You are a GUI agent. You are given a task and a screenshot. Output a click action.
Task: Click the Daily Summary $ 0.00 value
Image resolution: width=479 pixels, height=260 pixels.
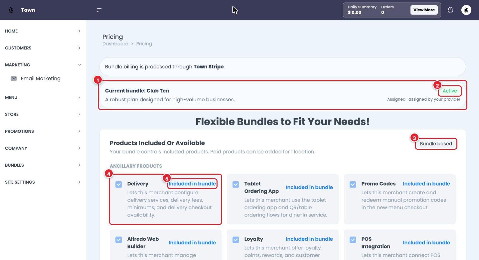click(355, 12)
